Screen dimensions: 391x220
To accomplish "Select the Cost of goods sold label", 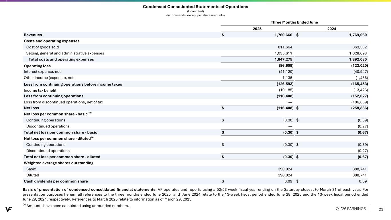I will [42, 47].
